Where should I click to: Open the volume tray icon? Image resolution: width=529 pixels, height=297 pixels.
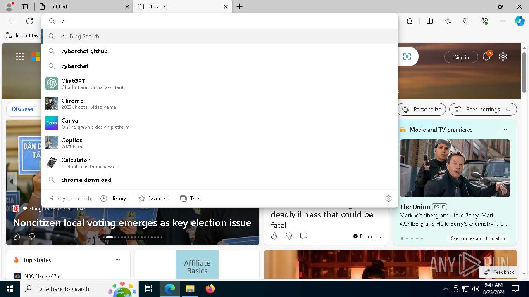click(x=476, y=289)
